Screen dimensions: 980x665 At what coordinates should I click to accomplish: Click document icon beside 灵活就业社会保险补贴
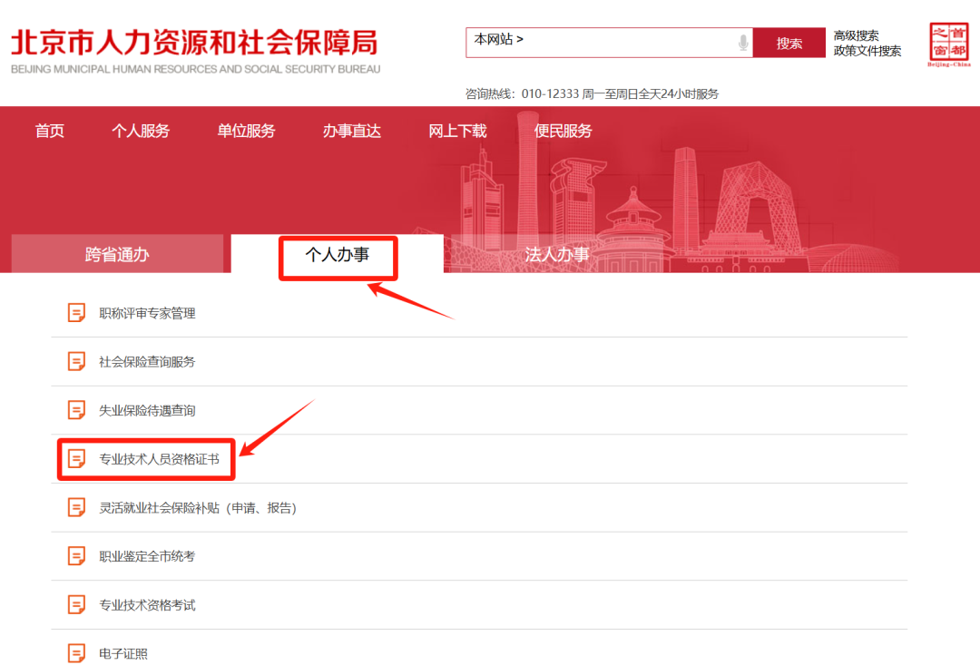coord(76,507)
